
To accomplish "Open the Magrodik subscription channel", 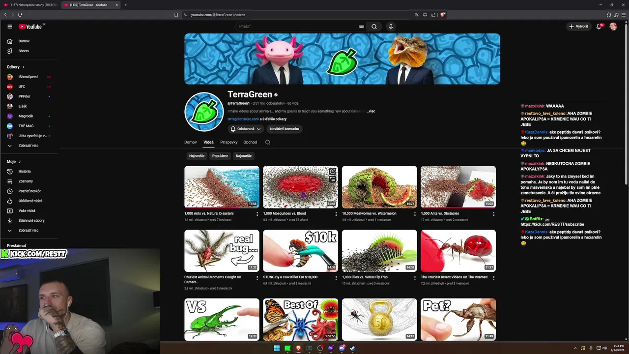I will pos(29,116).
